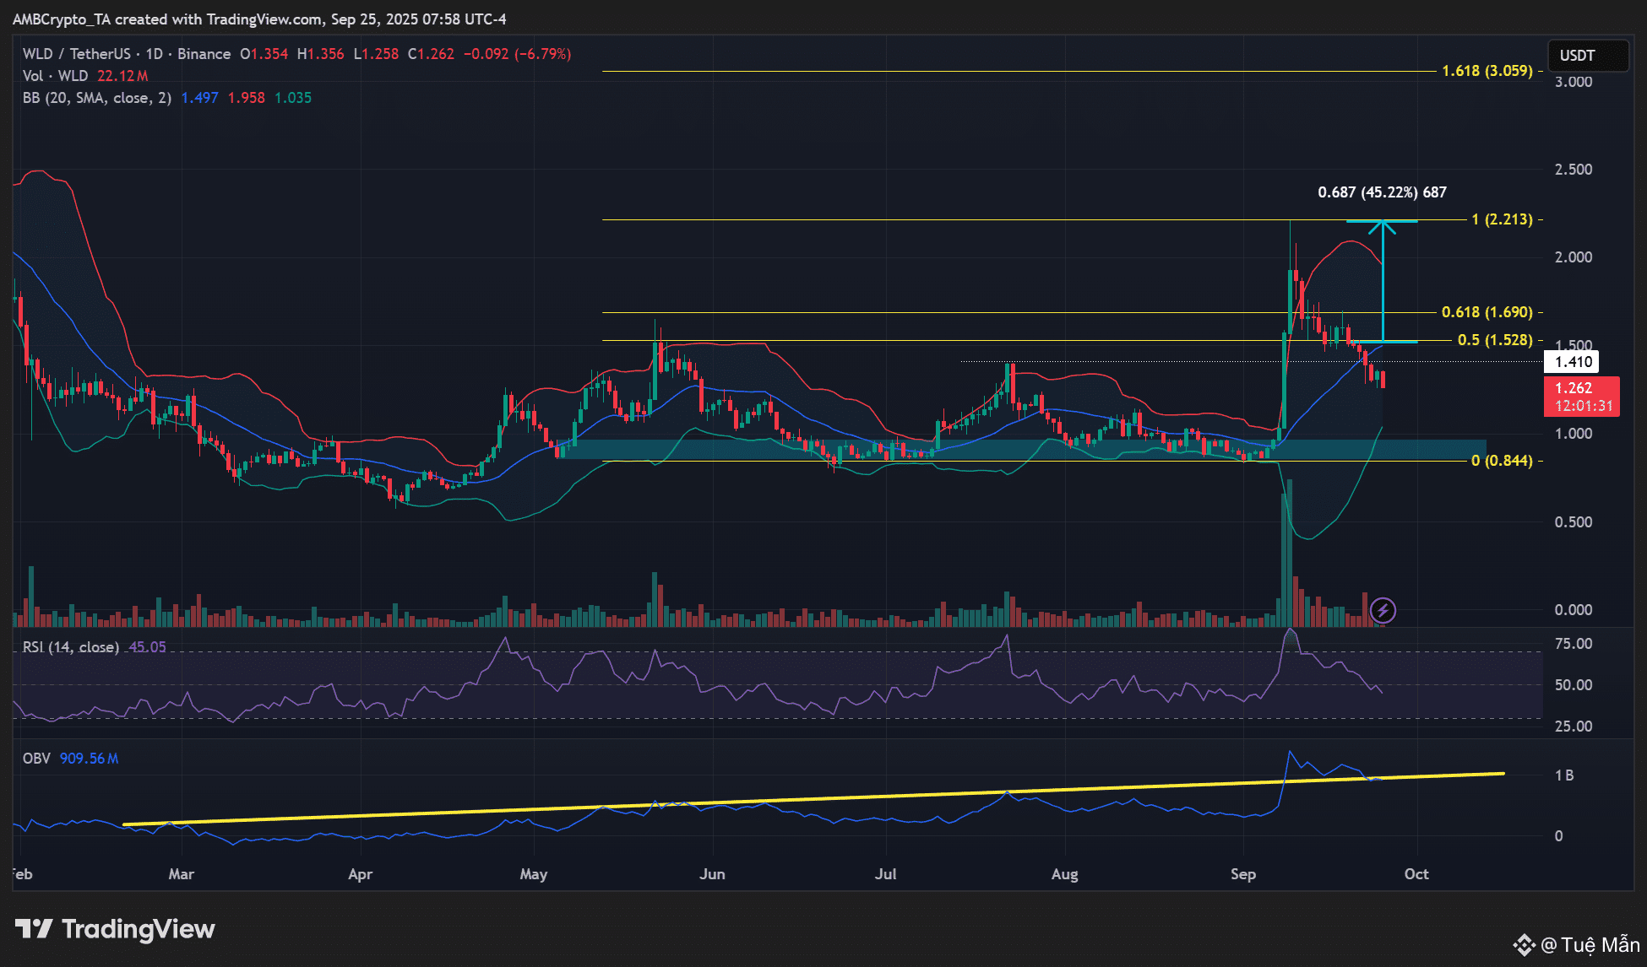Click the volume value 22.12 M
The width and height of the screenshot is (1647, 967).
[122, 76]
